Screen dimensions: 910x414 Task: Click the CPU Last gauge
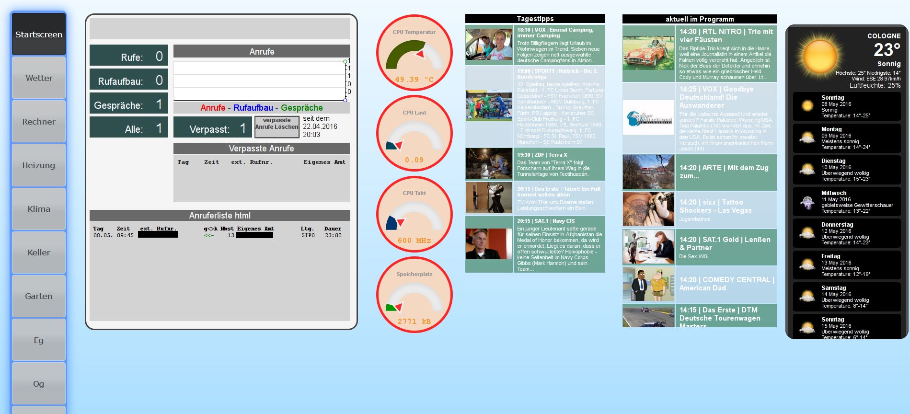(415, 134)
